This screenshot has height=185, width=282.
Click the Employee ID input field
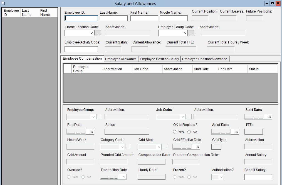coord(81,18)
